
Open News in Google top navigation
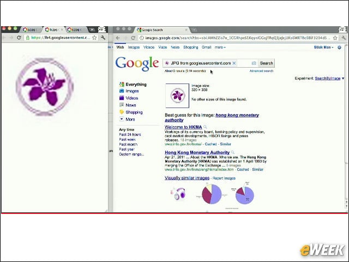tap(175, 47)
